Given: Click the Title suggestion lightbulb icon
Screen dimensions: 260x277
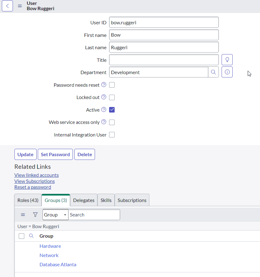Looking at the screenshot, I should [227, 60].
